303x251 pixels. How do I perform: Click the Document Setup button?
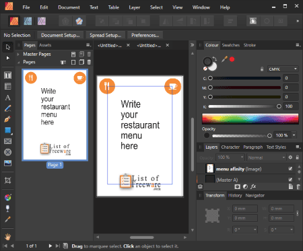(x=61, y=35)
